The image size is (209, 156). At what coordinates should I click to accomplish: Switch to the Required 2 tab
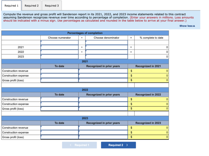(32, 6)
